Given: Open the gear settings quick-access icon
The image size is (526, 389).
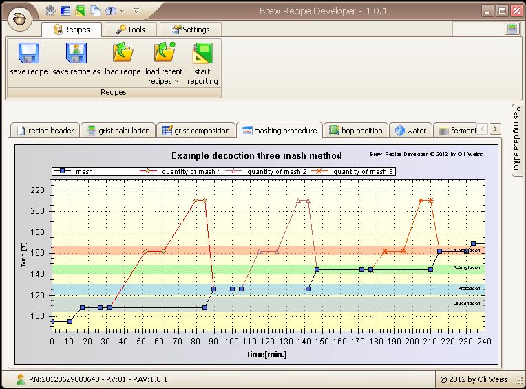Looking at the screenshot, I should [50, 11].
